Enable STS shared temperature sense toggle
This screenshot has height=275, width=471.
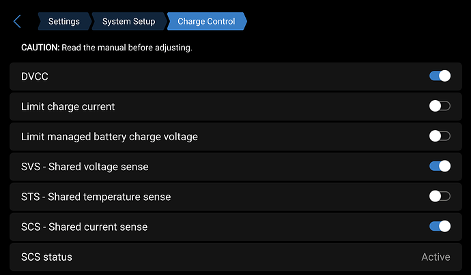(x=440, y=196)
